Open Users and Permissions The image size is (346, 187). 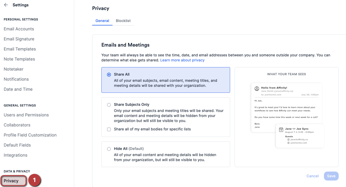point(26,115)
